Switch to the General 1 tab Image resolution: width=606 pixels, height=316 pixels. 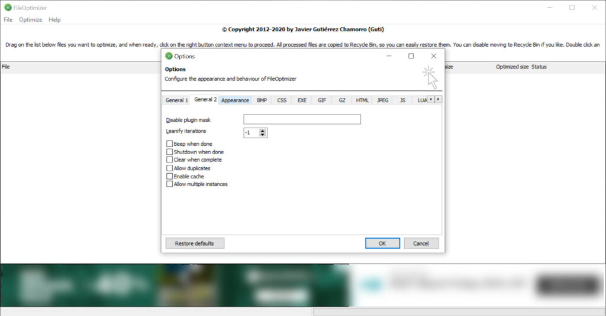tap(176, 100)
